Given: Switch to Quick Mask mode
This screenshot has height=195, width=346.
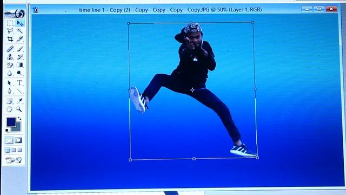Looking at the screenshot, I should point(18,140).
